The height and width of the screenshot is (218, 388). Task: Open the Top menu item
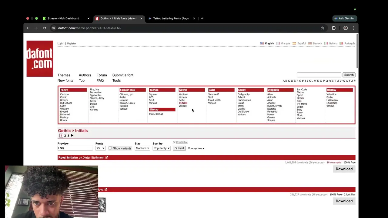(82, 81)
